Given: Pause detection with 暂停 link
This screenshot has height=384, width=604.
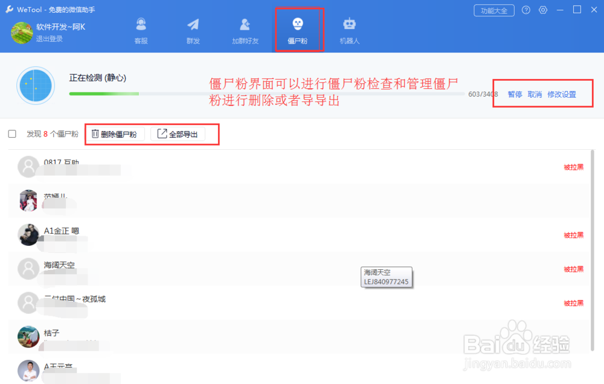Looking at the screenshot, I should [515, 94].
